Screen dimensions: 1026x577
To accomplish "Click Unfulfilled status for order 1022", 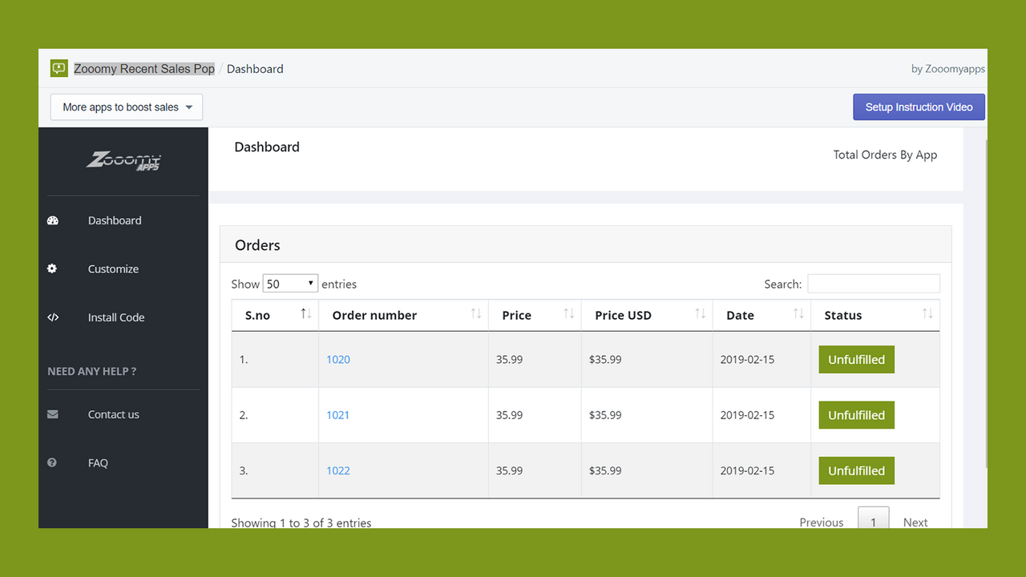I will (856, 470).
